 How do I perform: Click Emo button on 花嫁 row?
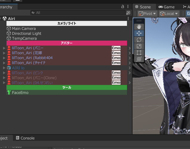click(116, 53)
